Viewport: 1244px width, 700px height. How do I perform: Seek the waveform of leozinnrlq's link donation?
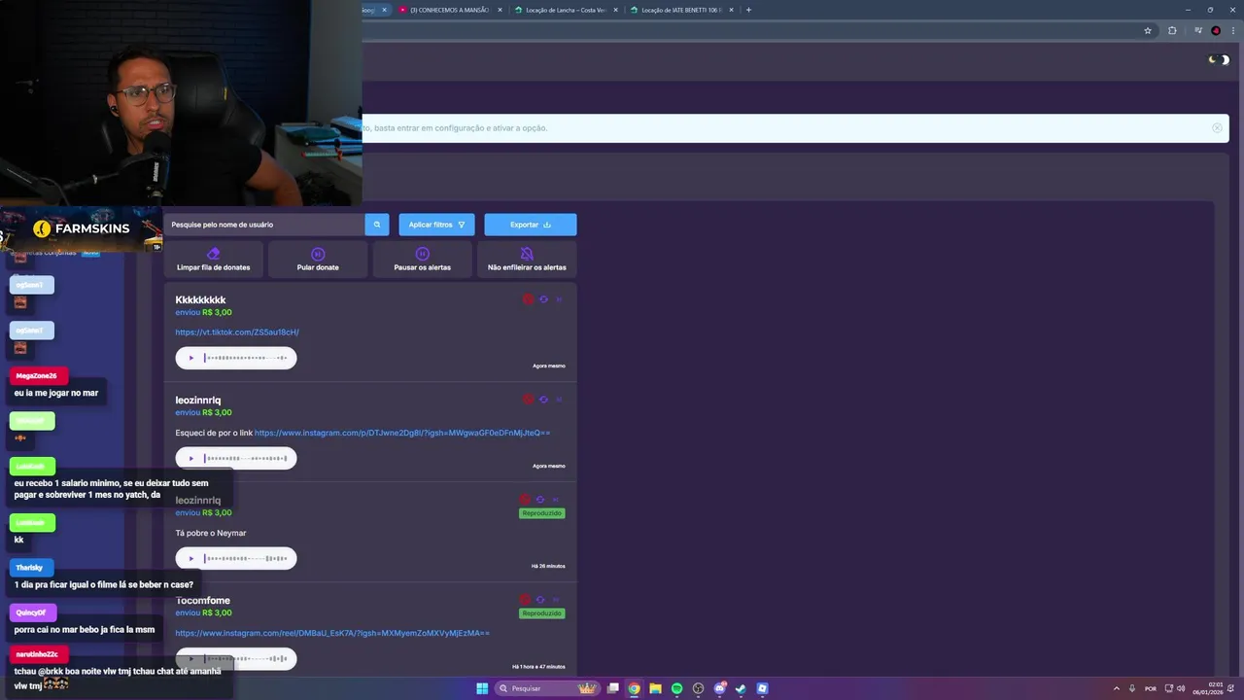point(247,458)
